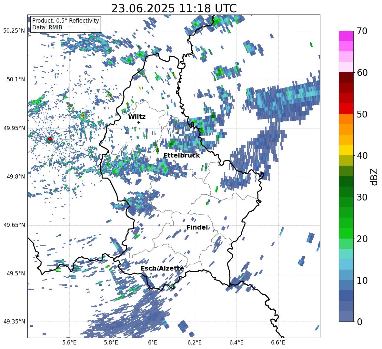Click the Ettelbruck city label

click(x=182, y=156)
